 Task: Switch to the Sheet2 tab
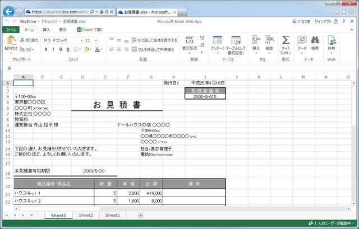tap(86, 215)
